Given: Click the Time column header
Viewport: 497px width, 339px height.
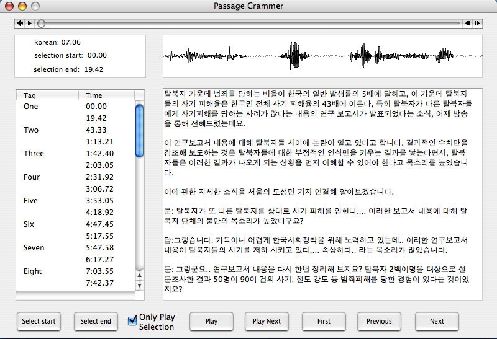Looking at the screenshot, I should click(106, 95).
